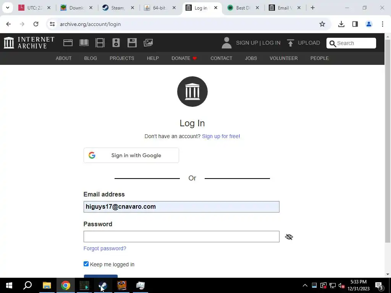Viewport: 391px width, 293px height.
Task: Click the SIGN UP link in the header
Action: (x=247, y=43)
